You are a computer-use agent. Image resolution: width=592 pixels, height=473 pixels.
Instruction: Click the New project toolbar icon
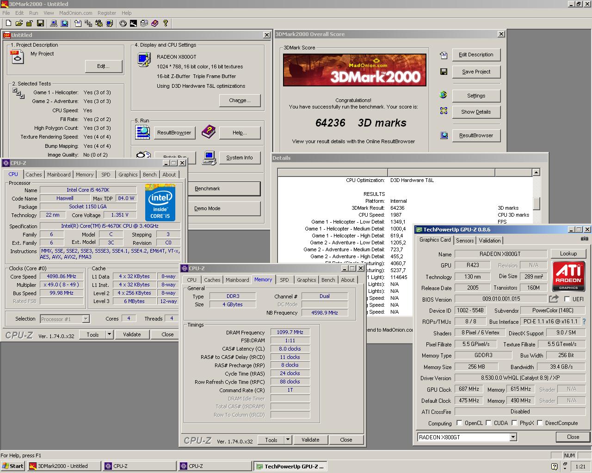tap(9, 23)
